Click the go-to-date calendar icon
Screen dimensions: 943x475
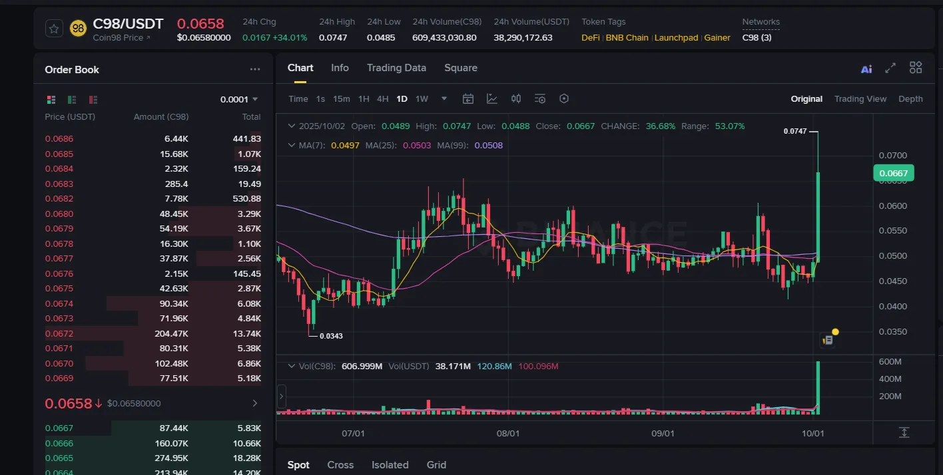click(x=468, y=99)
